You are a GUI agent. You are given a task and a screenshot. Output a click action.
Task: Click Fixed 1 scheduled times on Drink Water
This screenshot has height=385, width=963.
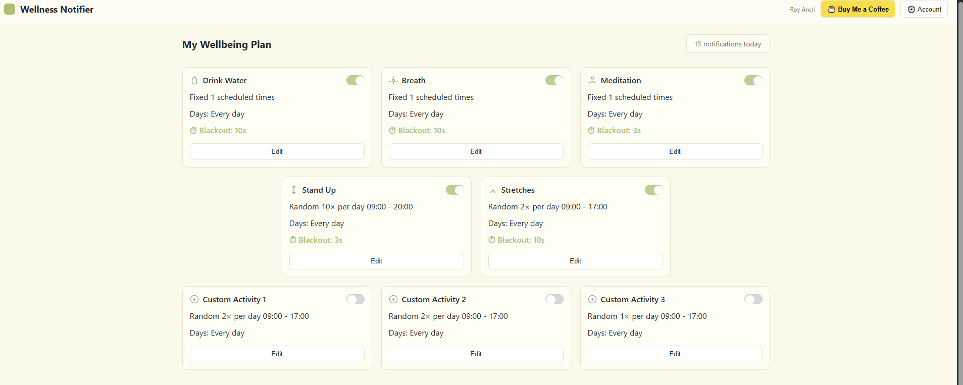click(x=232, y=97)
